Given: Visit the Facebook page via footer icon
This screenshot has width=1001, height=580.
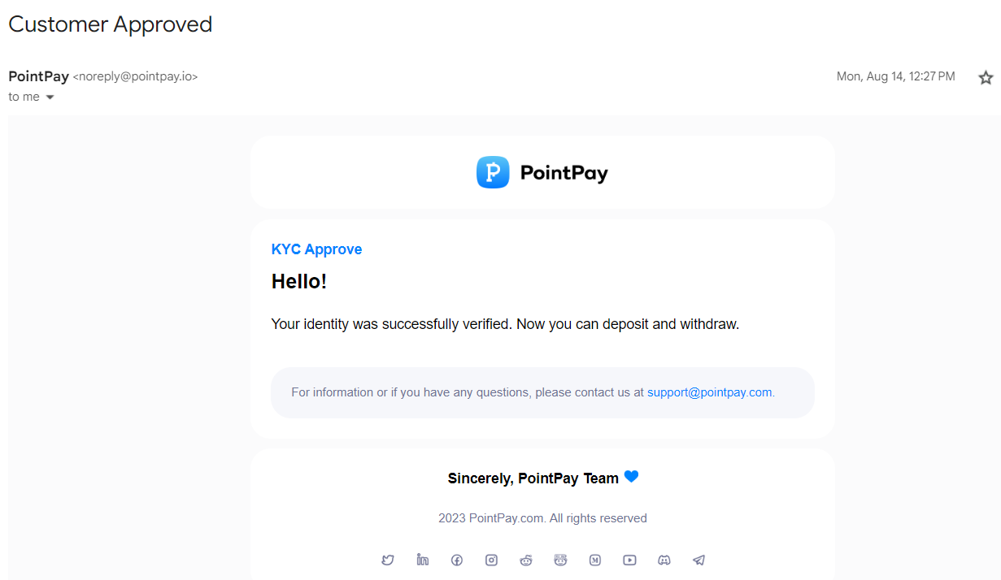Looking at the screenshot, I should pyautogui.click(x=457, y=560).
